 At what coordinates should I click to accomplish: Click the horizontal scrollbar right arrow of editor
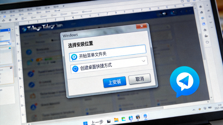tap(208, 102)
